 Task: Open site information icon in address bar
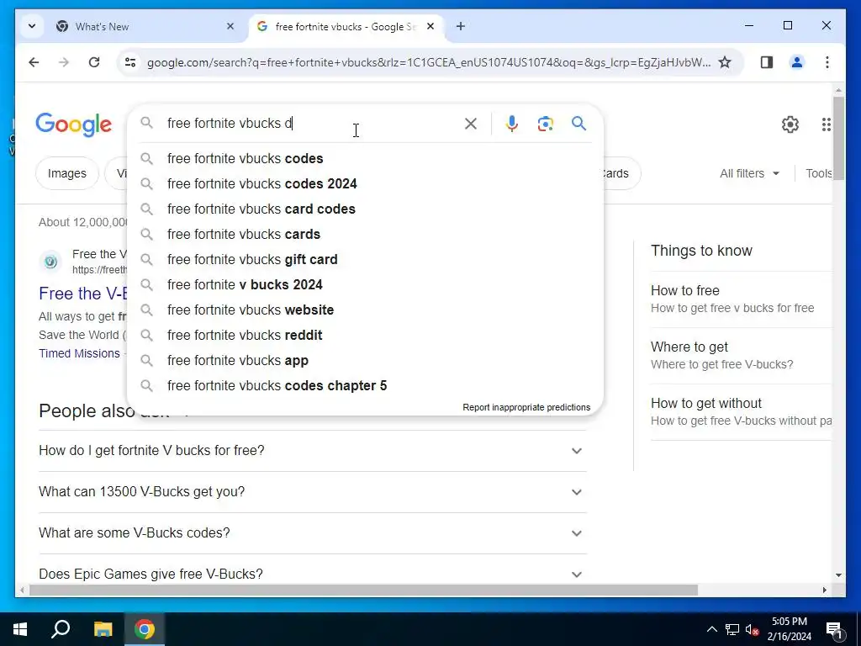coord(130,62)
